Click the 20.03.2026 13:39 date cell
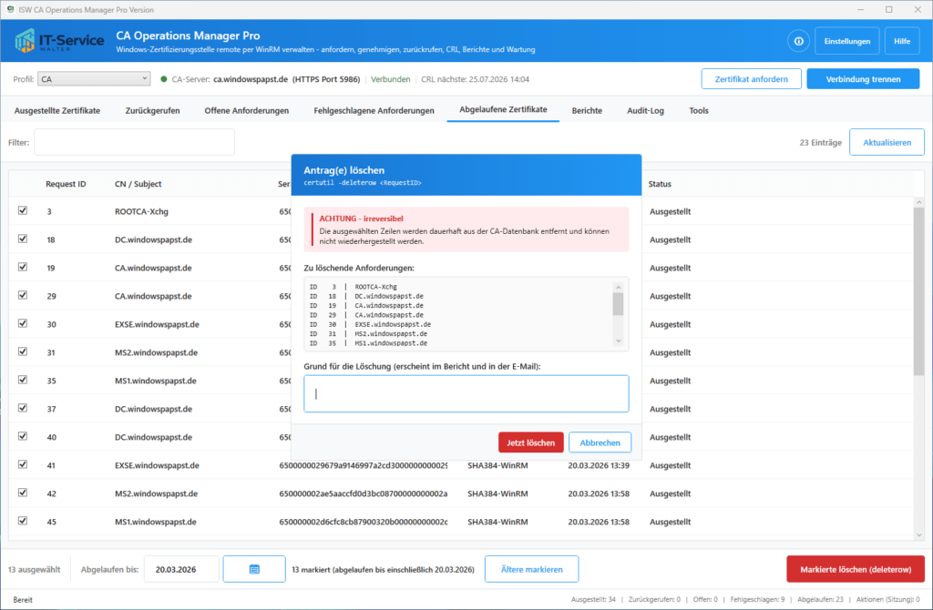 pyautogui.click(x=598, y=465)
